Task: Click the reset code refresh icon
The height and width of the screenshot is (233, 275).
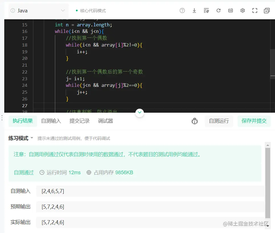Action: point(218,11)
